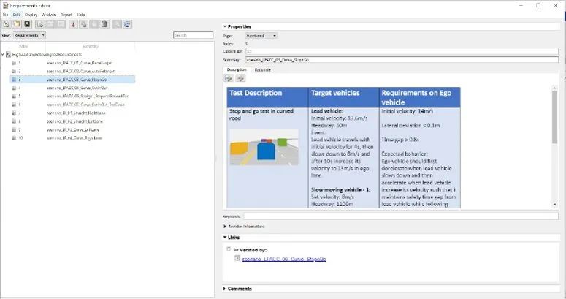Image resolution: width=566 pixels, height=299 pixels.
Task: Click the Copy toolbar icon
Action: click(84, 24)
